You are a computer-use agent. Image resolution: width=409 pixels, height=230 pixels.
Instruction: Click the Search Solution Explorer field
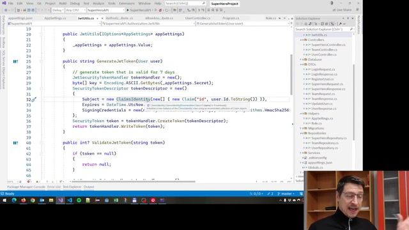point(324,29)
